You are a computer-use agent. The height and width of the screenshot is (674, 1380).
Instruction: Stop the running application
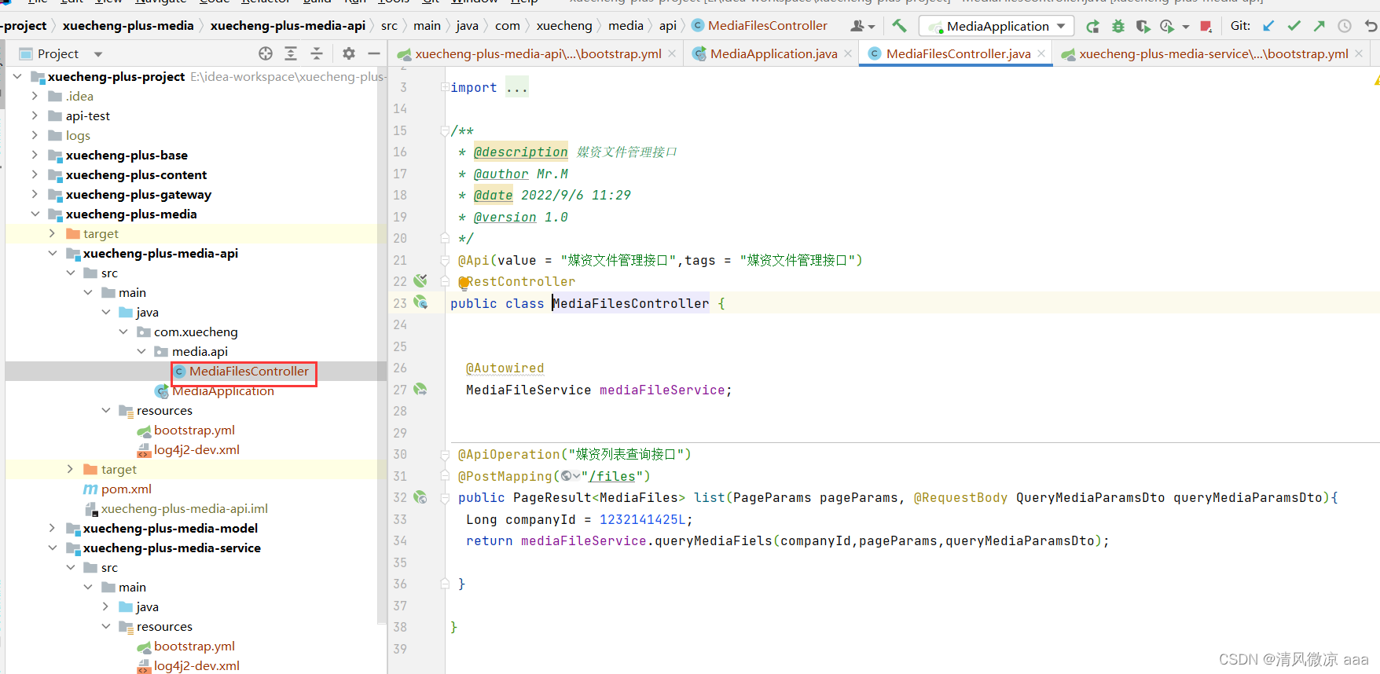tap(1206, 27)
